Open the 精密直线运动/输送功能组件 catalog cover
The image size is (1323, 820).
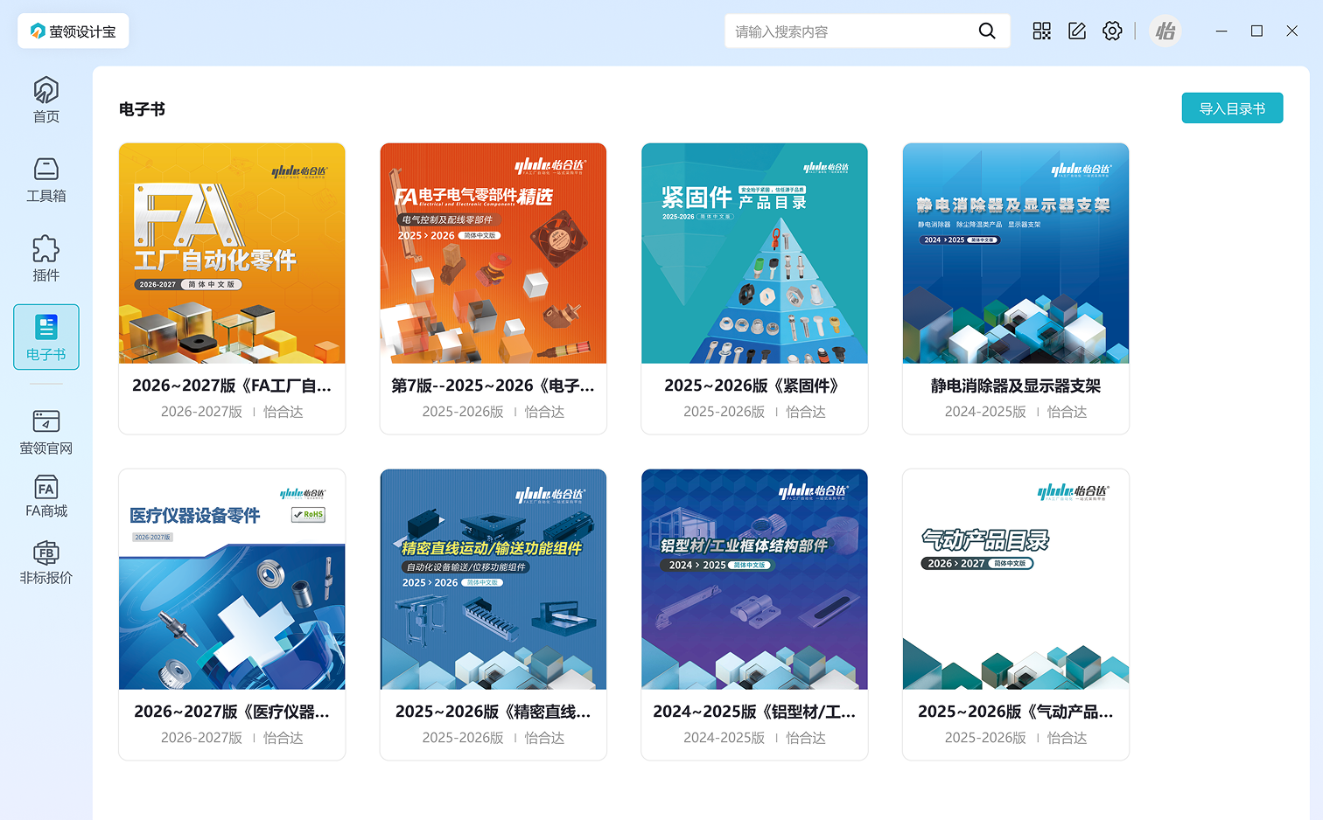(493, 580)
